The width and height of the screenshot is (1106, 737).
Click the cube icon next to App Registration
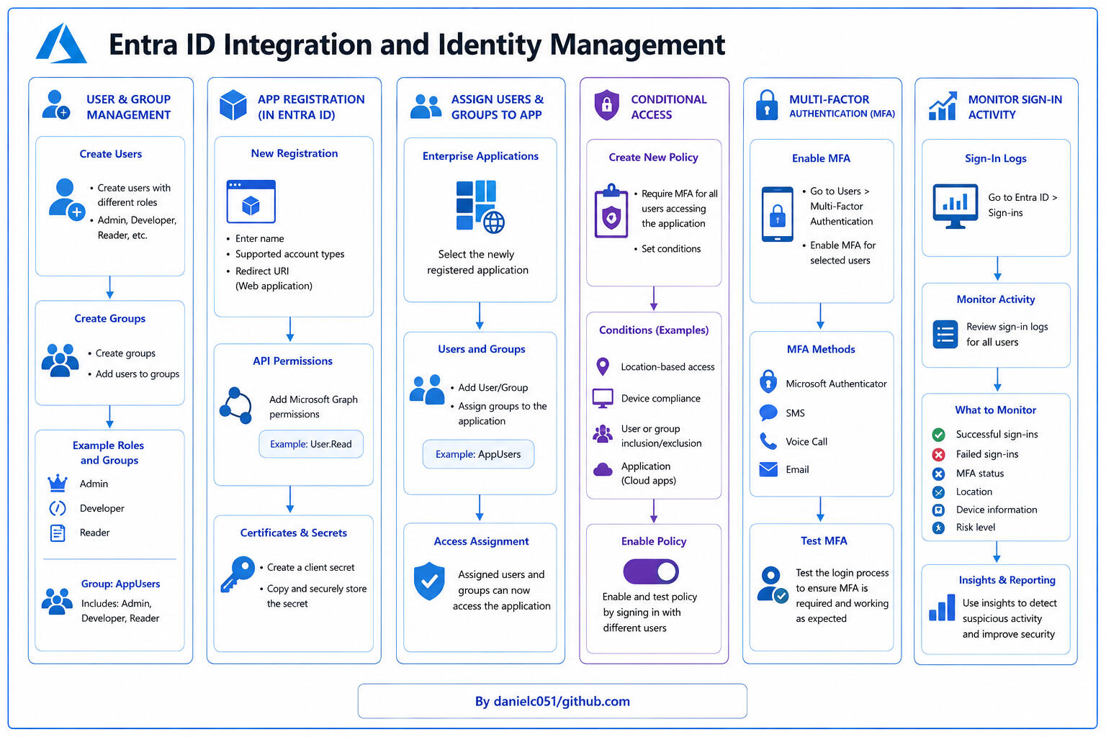pyautogui.click(x=233, y=105)
